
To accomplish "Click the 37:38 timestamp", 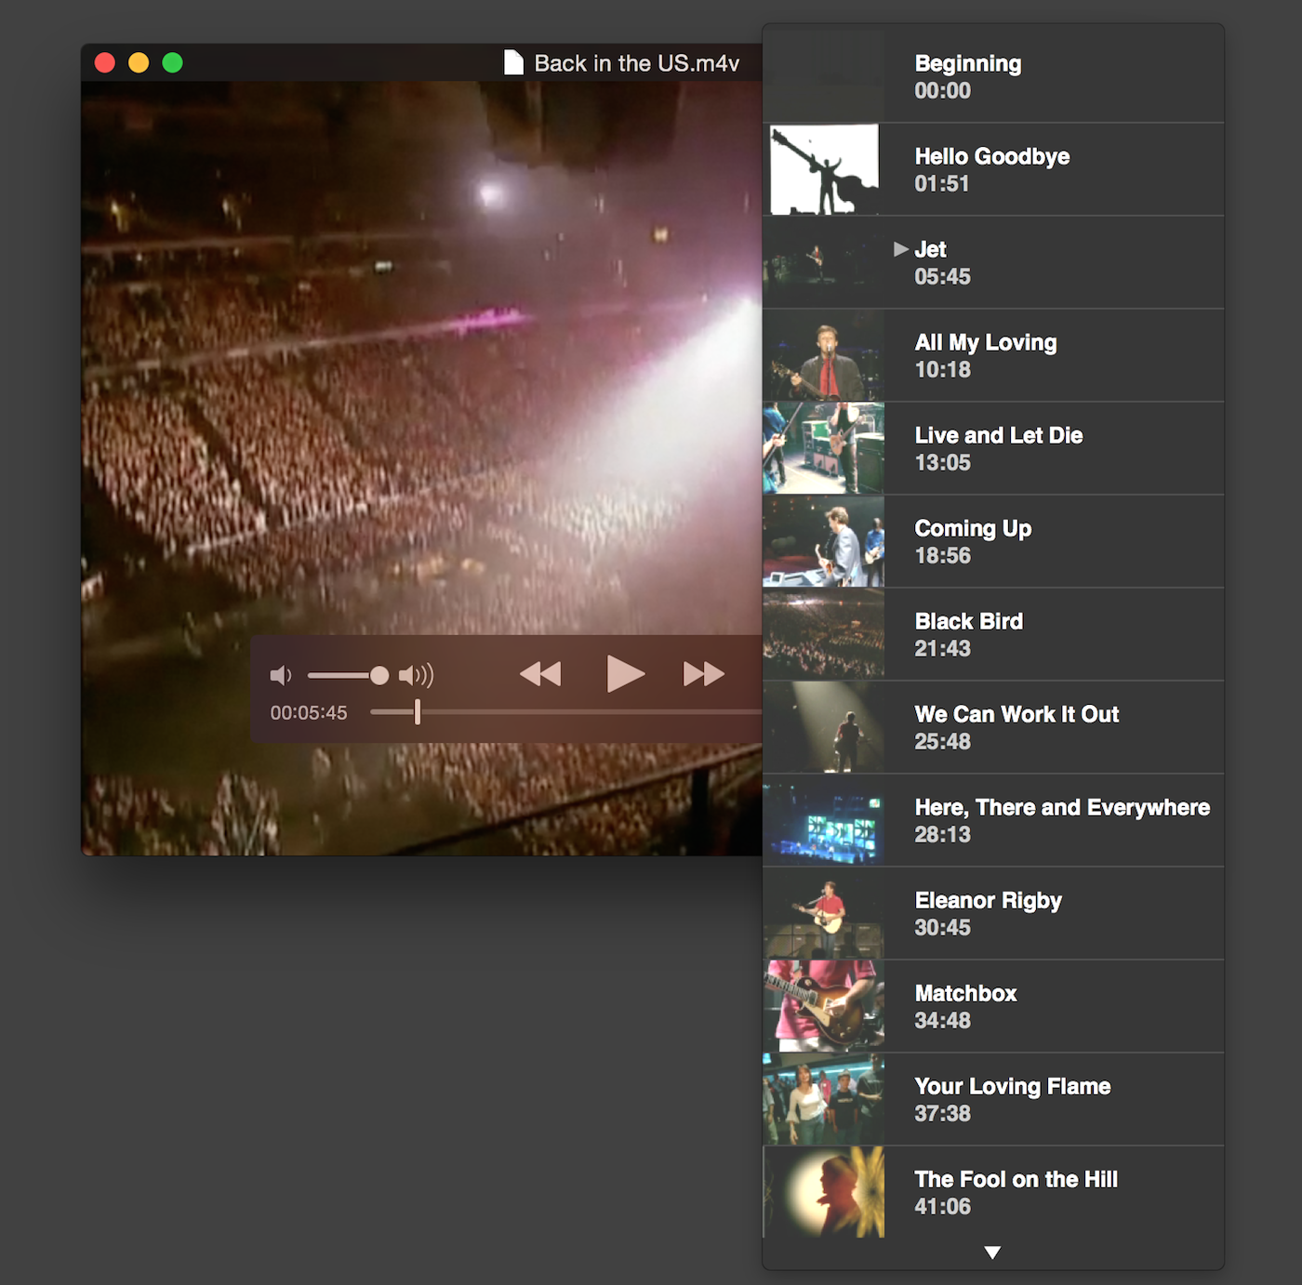I will click(x=942, y=1113).
